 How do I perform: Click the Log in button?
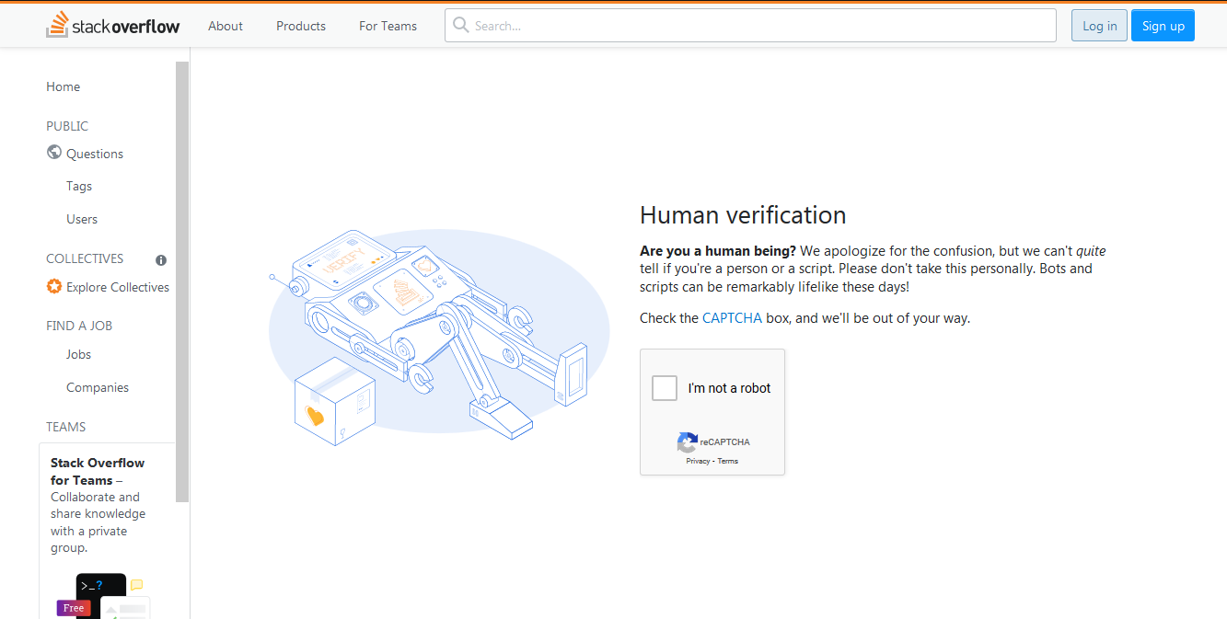(1099, 26)
